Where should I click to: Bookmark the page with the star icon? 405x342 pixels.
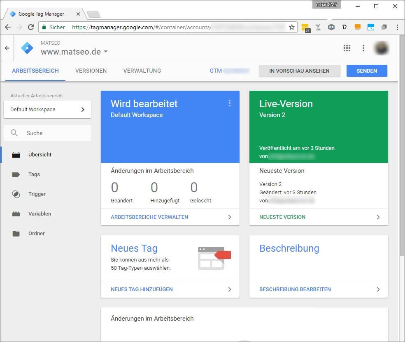click(x=291, y=27)
